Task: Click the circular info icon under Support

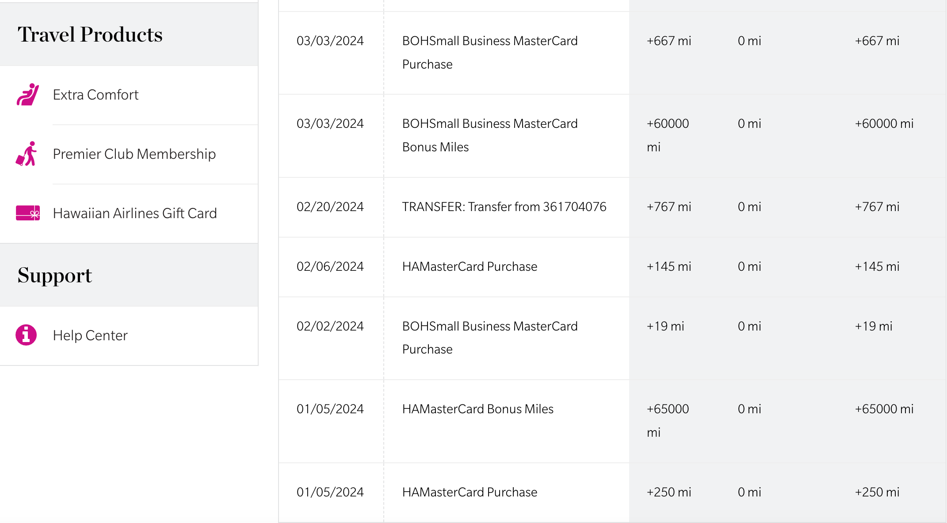Action: 26,335
